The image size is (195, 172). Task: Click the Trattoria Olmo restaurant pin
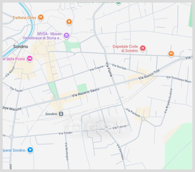[x=41, y=17]
